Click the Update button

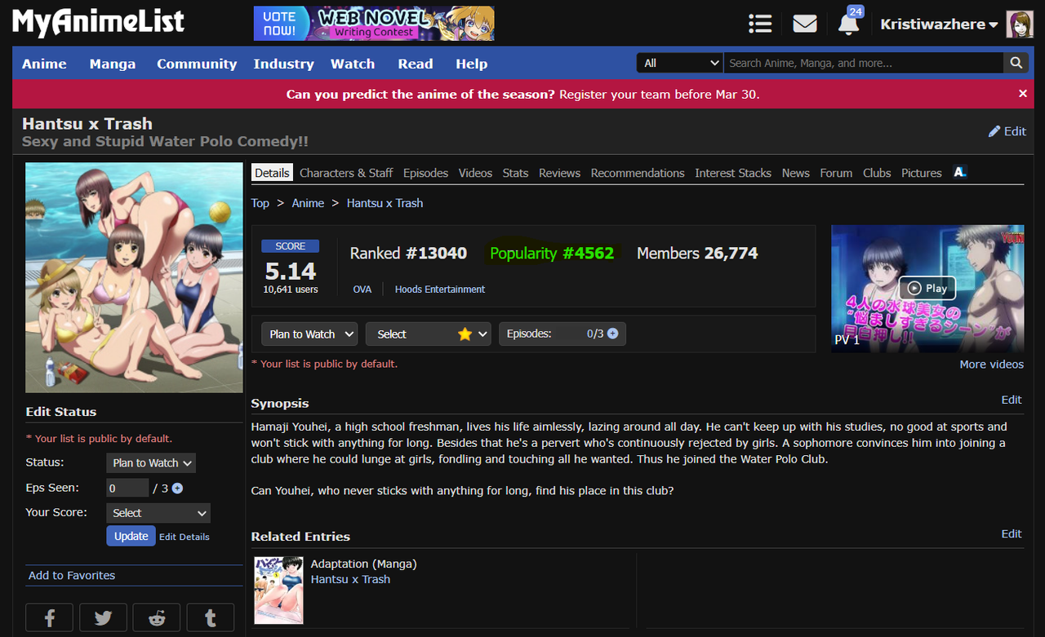131,536
